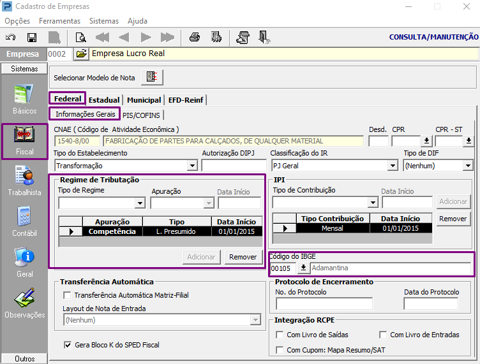Switch to the Estadual tab

104,100
